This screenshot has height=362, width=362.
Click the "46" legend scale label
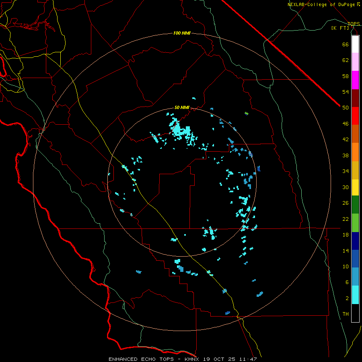pyautogui.click(x=346, y=124)
